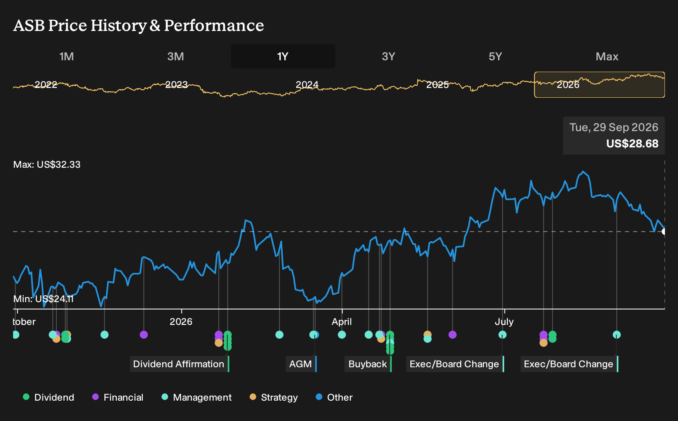Toggle the Other legend filter
This screenshot has width=678, height=421.
tap(334, 397)
